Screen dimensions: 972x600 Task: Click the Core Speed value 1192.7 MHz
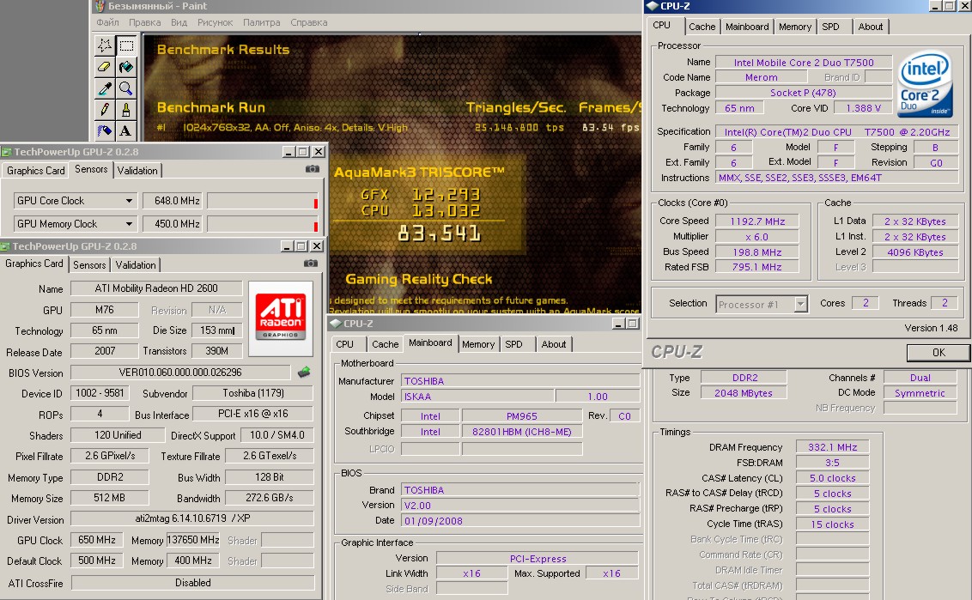756,221
